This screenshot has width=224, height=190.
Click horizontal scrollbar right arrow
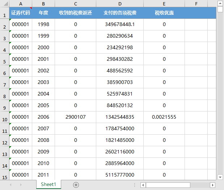pos(213,185)
